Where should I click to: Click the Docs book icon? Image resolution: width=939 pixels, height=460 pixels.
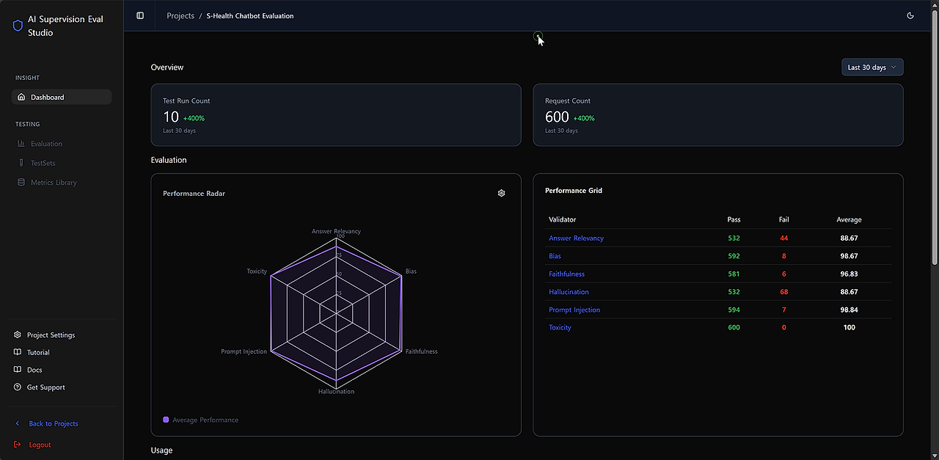pos(18,370)
